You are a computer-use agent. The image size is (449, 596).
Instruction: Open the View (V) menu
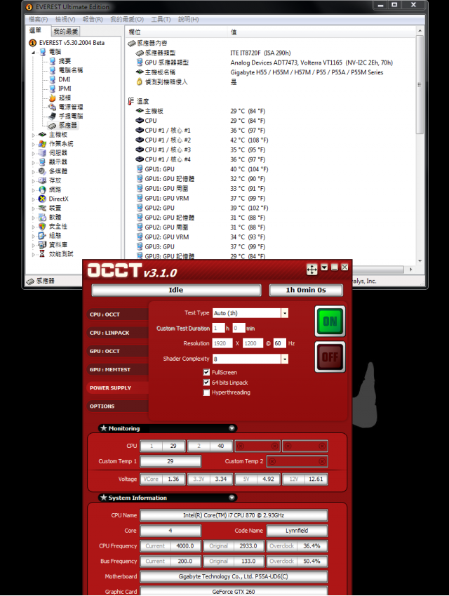(65, 19)
